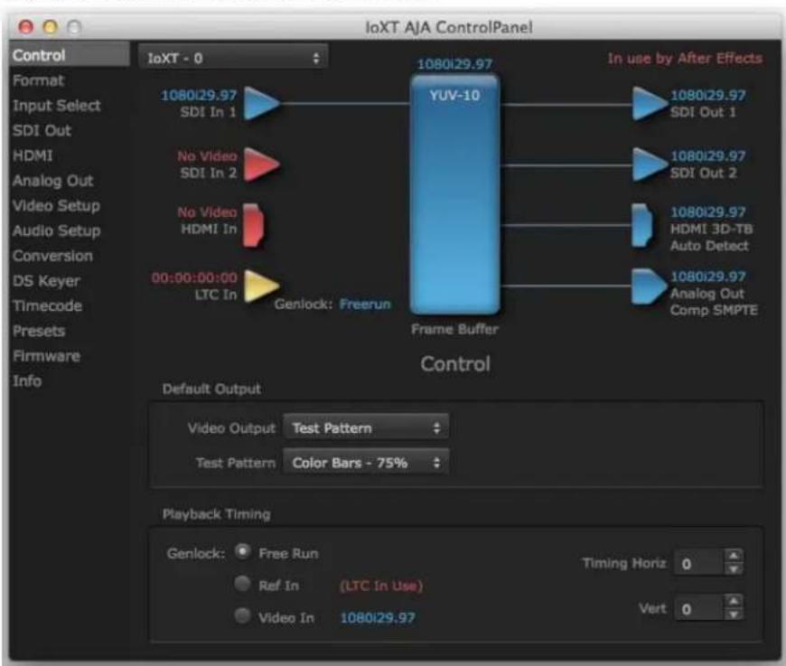This screenshot has width=786, height=666.
Task: Select the Video In genlock option
Action: [x=243, y=615]
